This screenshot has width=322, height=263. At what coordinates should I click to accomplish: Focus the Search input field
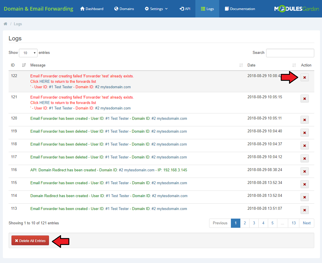pyautogui.click(x=290, y=53)
